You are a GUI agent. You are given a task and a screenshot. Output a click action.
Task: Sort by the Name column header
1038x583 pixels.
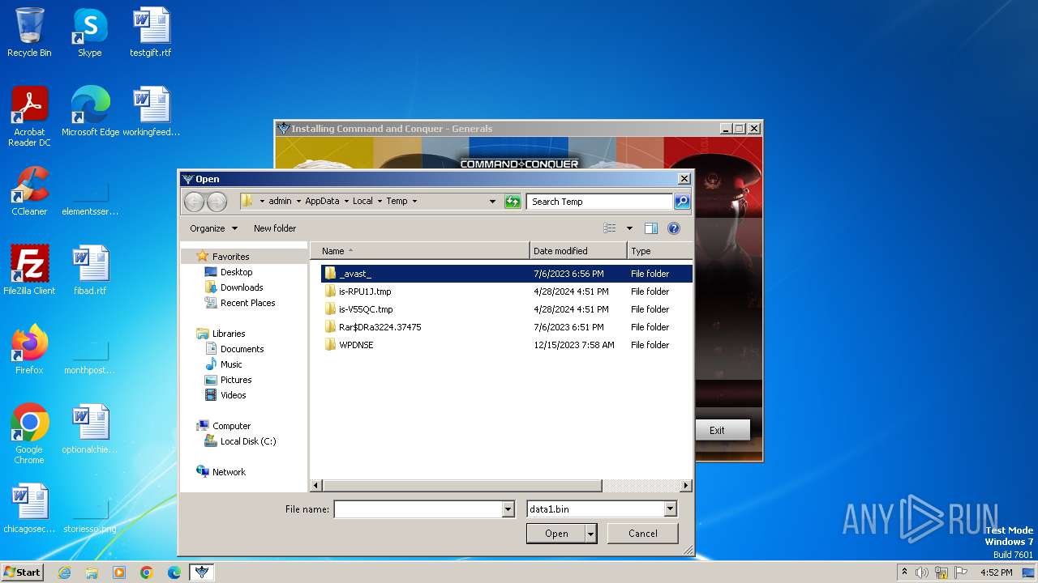[x=420, y=251]
